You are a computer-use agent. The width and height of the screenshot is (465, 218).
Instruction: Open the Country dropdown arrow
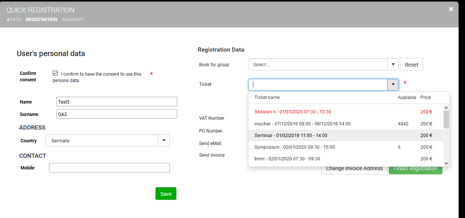tap(164, 140)
